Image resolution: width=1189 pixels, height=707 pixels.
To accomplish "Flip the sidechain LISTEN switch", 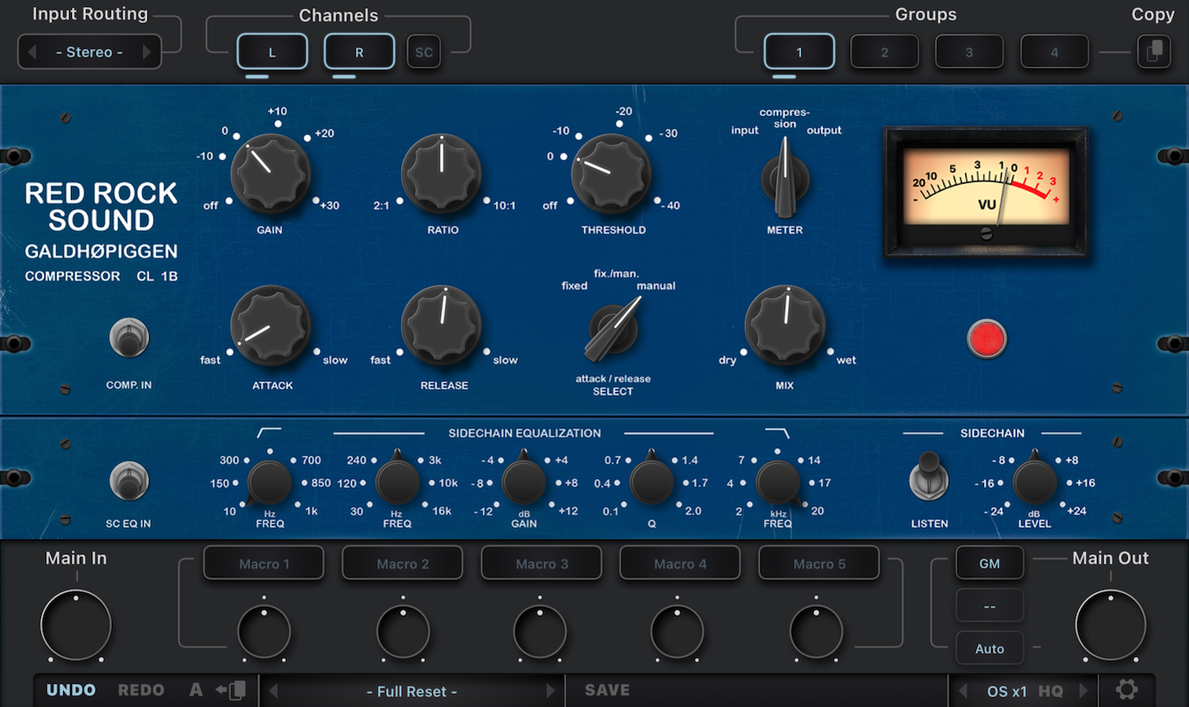I will tap(929, 477).
